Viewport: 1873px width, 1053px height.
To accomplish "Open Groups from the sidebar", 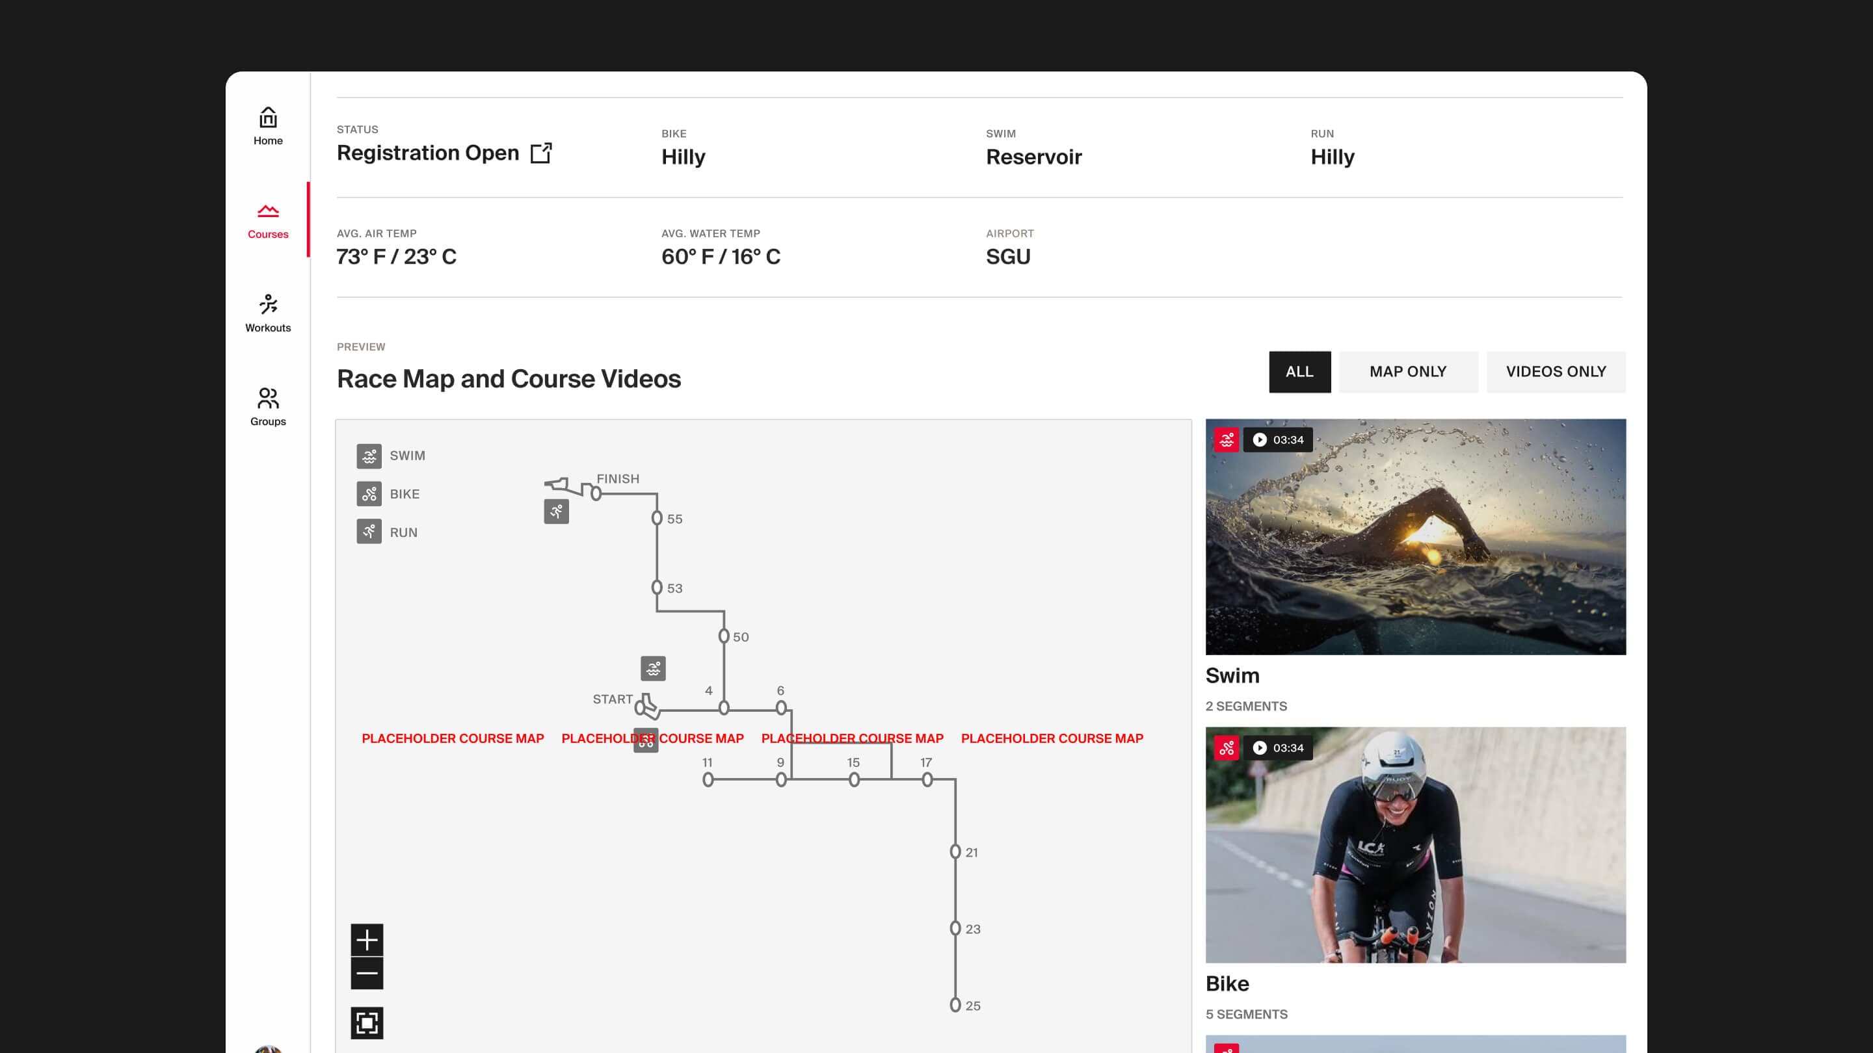I will tap(267, 408).
